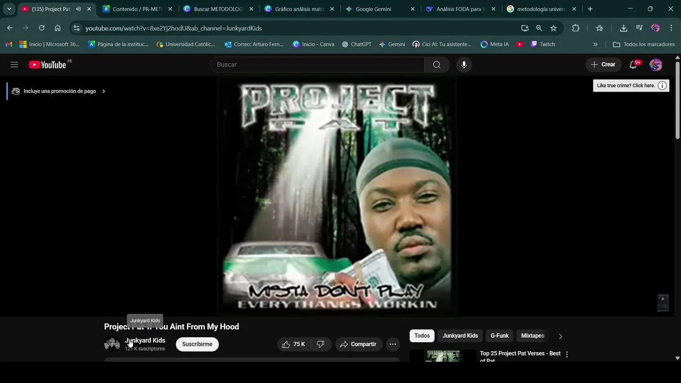Open the browser extensions puzzle icon
Image resolution: width=681 pixels, height=383 pixels.
576,28
